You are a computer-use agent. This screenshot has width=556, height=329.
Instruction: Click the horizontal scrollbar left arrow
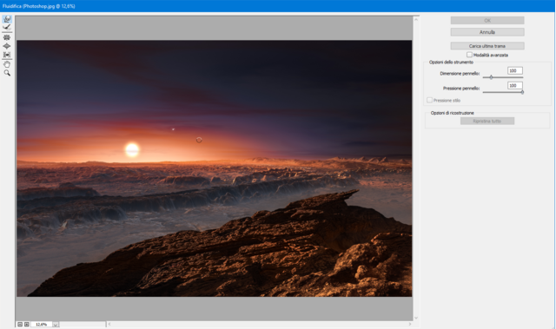109,324
